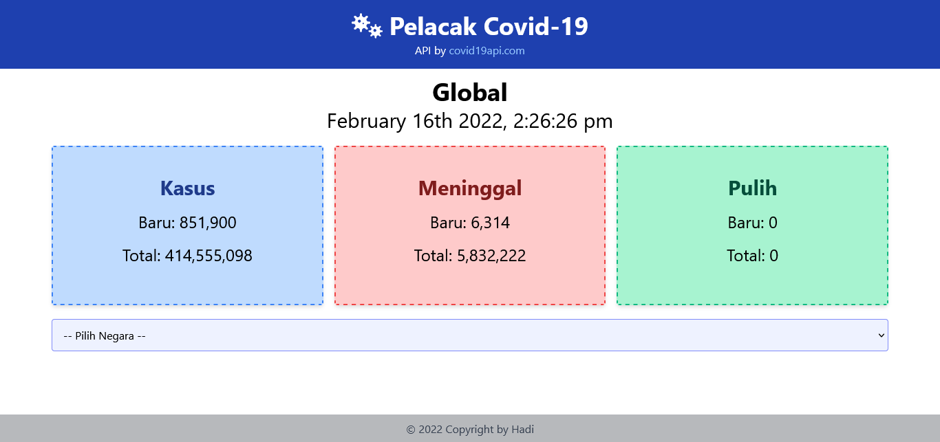940x442 pixels.
Task: Click the February 16th 2022 timestamp
Action: (x=470, y=121)
